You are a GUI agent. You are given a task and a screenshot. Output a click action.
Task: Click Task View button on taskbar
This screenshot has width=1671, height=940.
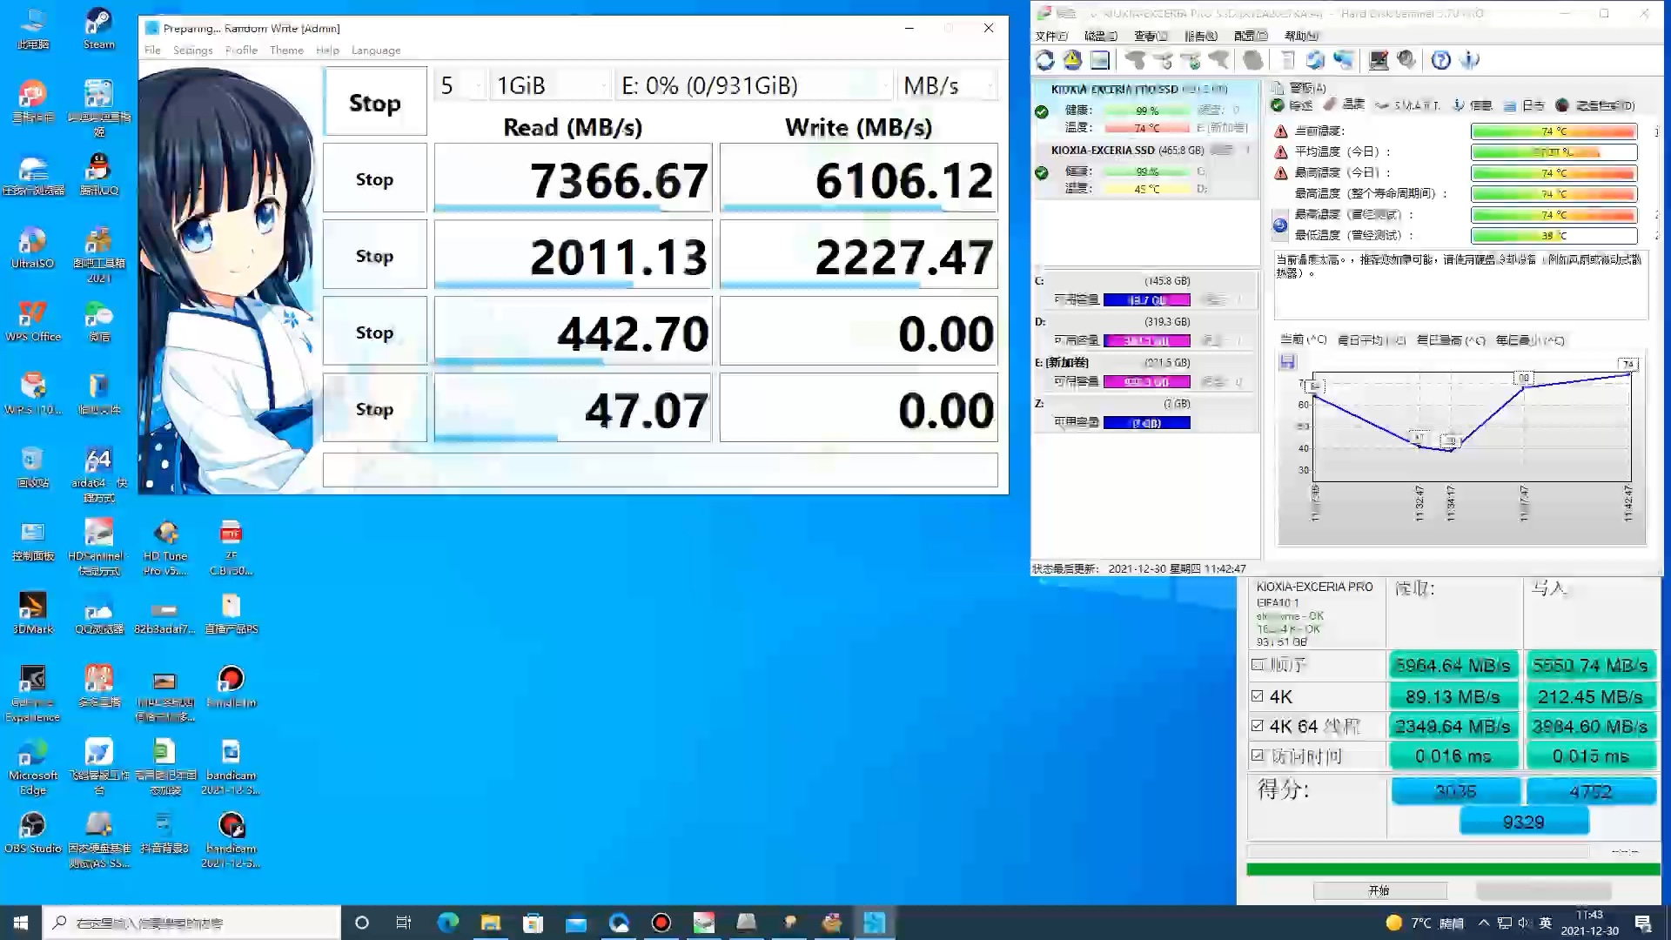(404, 923)
